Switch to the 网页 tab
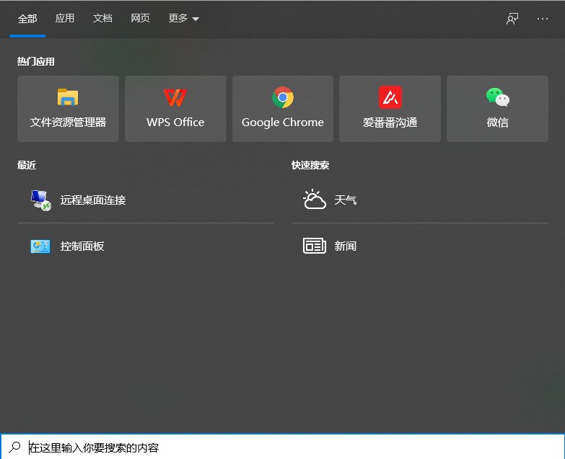Image resolution: width=565 pixels, height=459 pixels. pyautogui.click(x=140, y=18)
